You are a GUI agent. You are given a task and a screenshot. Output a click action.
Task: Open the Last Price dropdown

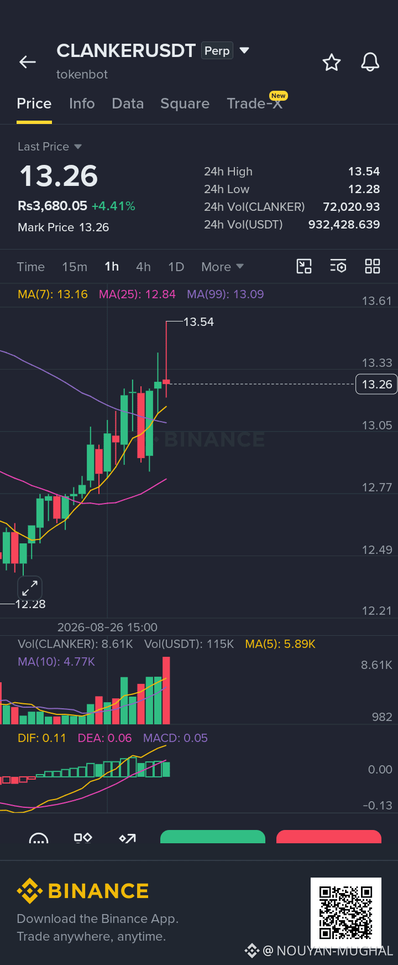tap(50, 147)
